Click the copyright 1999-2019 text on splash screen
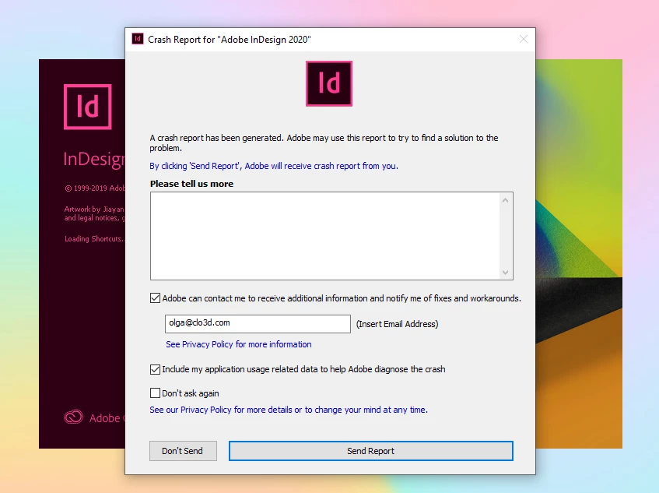This screenshot has width=659, height=493. click(95, 188)
